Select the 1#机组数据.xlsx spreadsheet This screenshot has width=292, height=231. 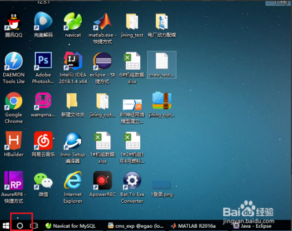(102, 147)
